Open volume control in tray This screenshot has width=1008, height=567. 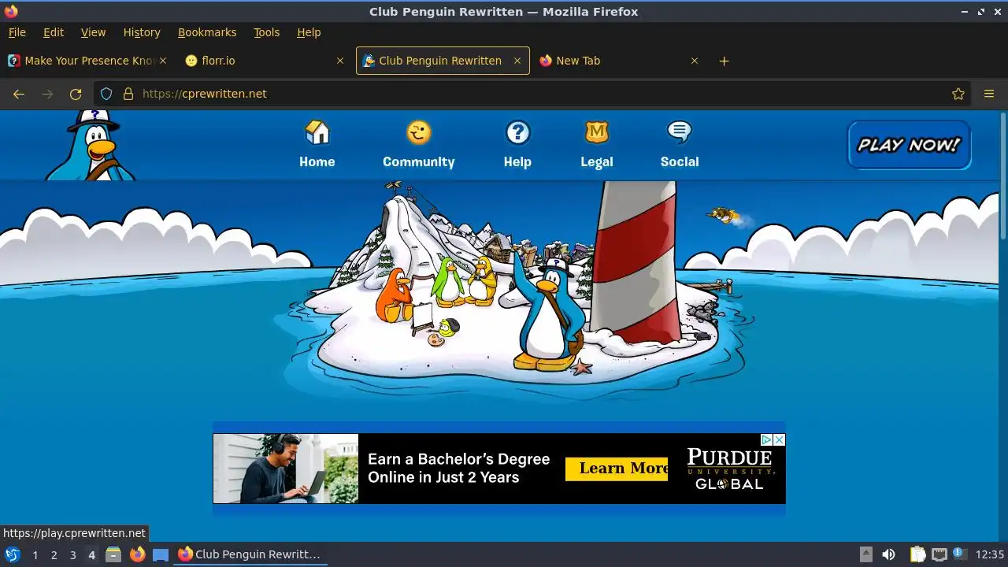tap(888, 554)
